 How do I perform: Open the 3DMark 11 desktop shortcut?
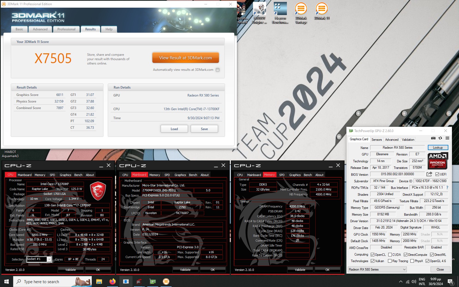pos(322,11)
